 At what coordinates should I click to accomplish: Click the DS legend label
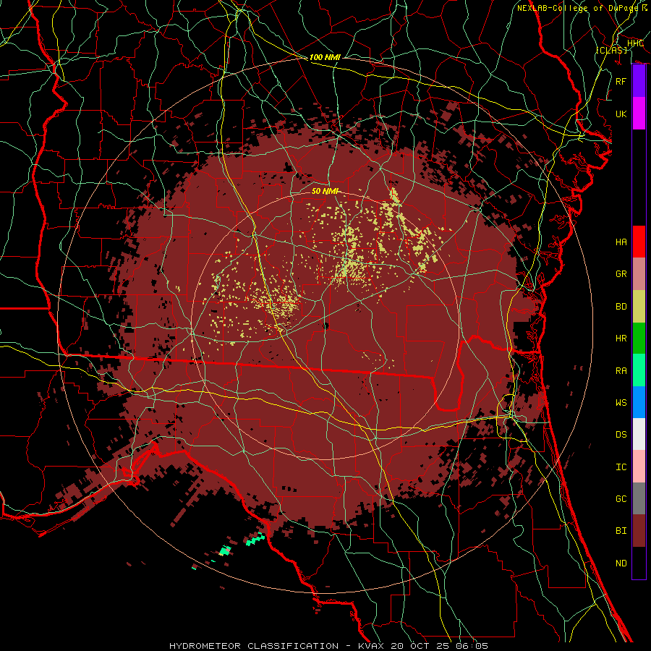point(621,435)
